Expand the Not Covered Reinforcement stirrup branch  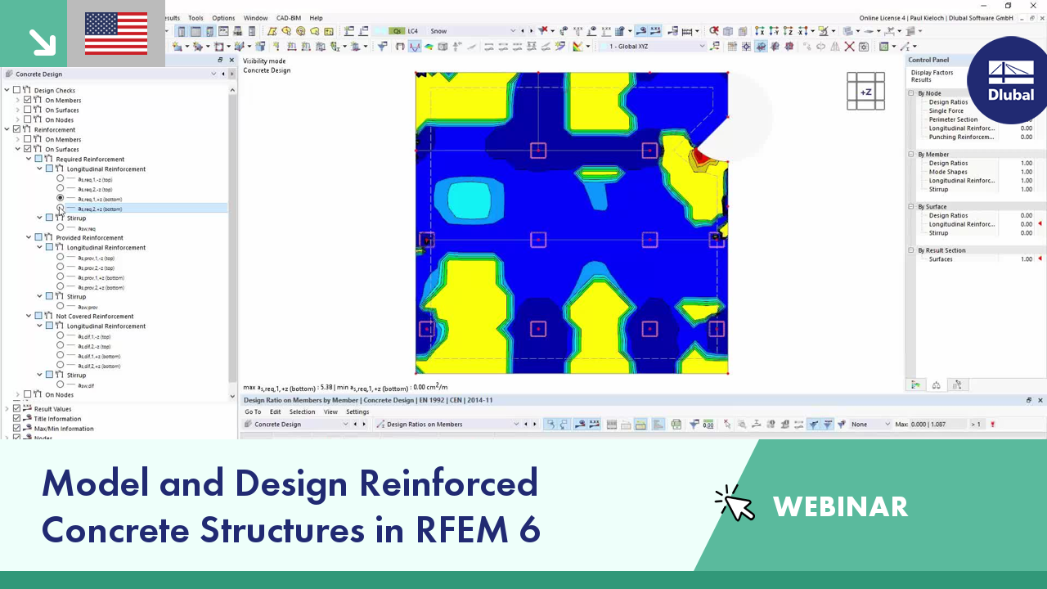(39, 375)
